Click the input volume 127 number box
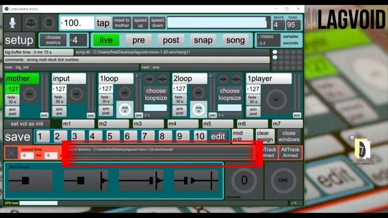The image size is (388, 218). [59, 89]
